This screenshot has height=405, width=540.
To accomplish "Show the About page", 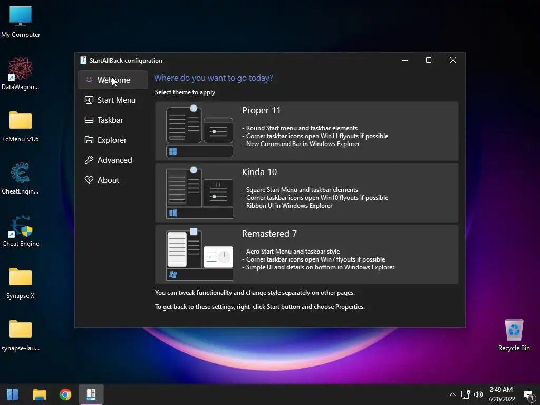I will coord(113,180).
